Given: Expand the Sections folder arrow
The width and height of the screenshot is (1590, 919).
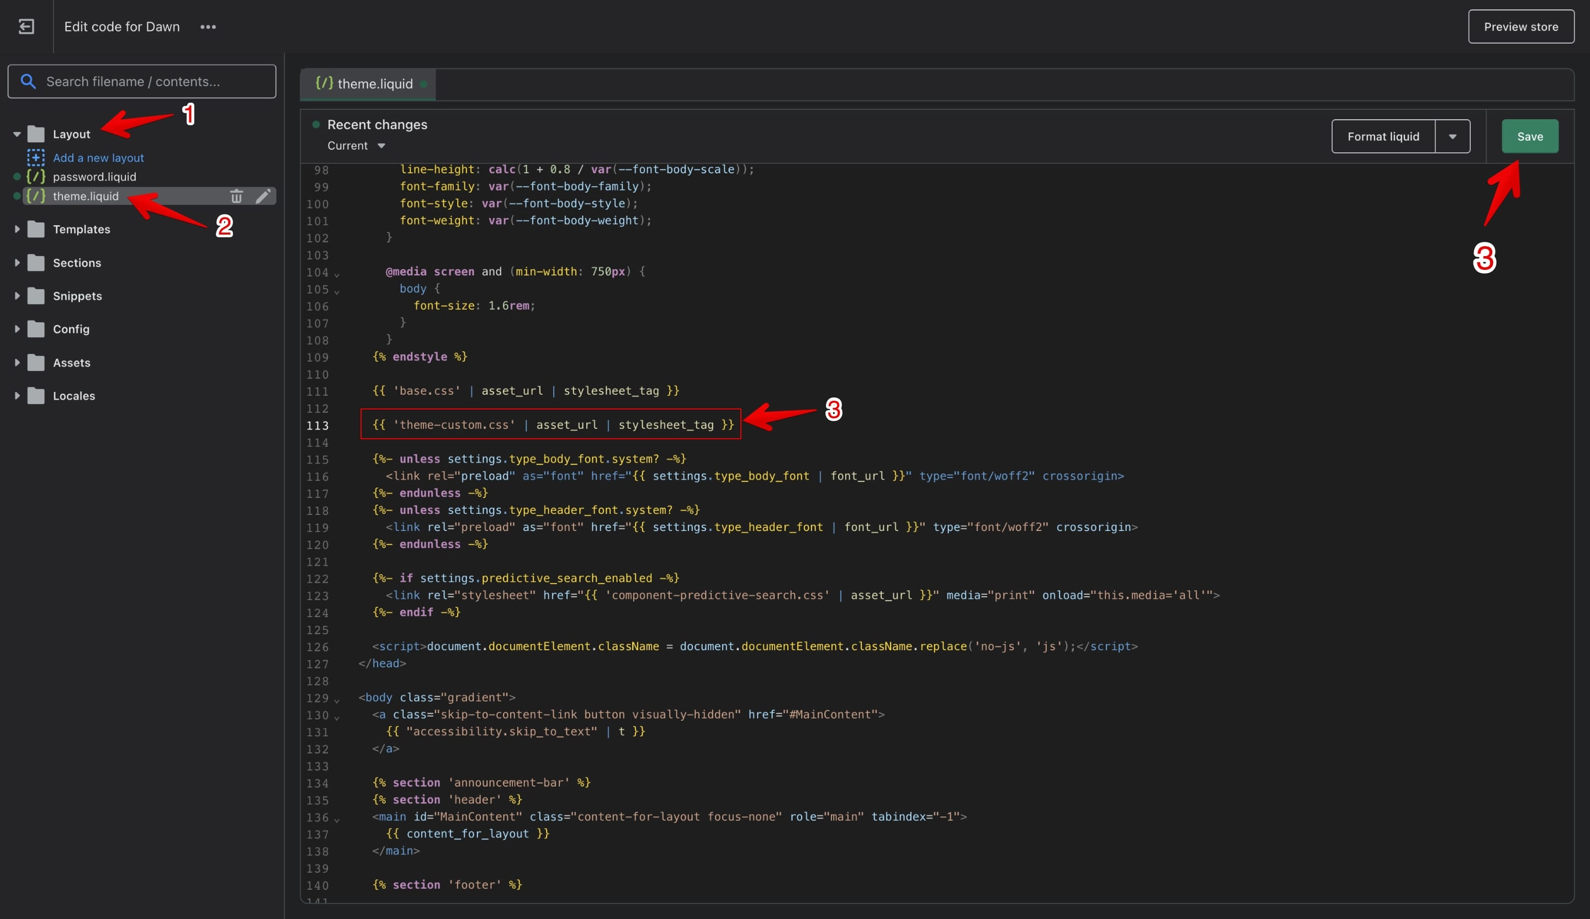Looking at the screenshot, I should coord(17,263).
